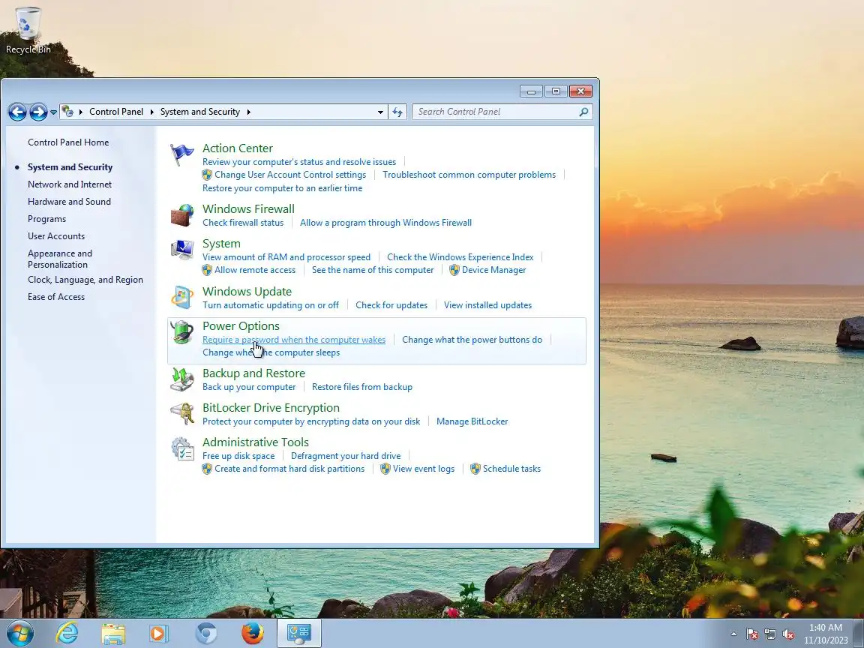Select Network and Internet in sidebar
Viewport: 864px width, 648px height.
click(70, 184)
